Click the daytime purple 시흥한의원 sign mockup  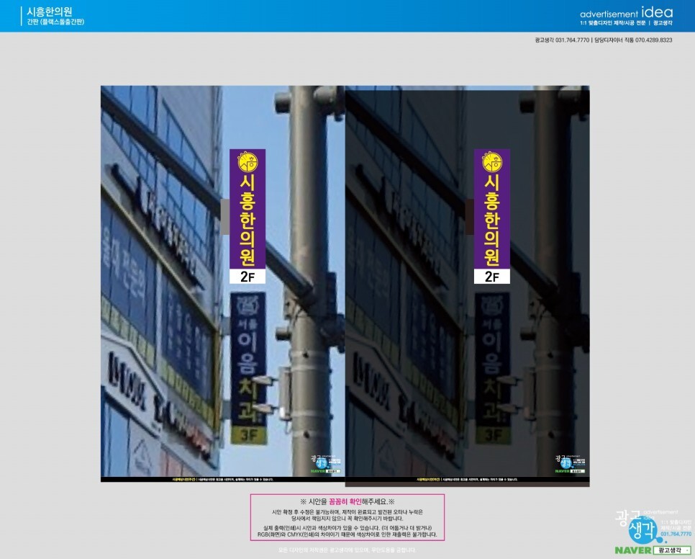point(247,209)
